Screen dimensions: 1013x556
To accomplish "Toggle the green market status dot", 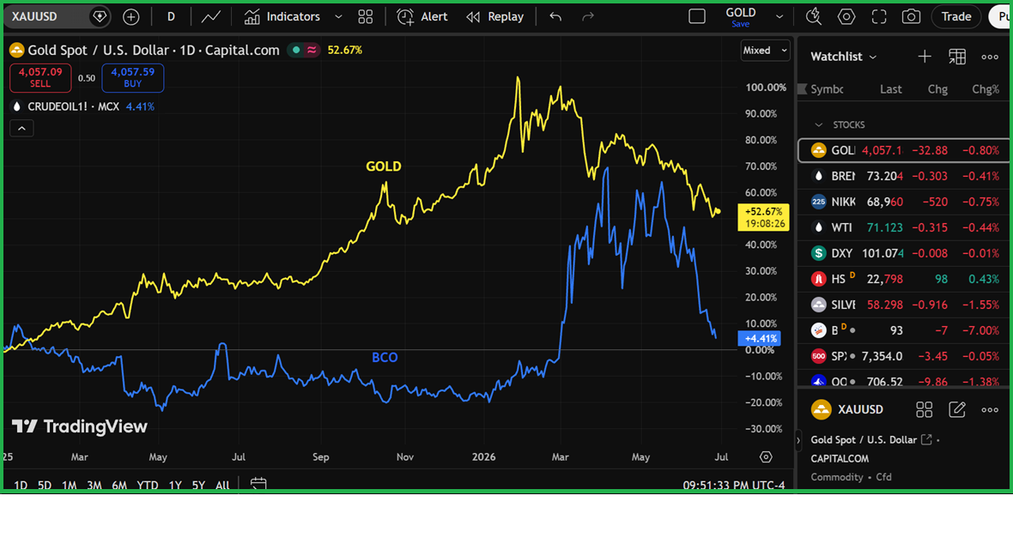I will click(296, 50).
